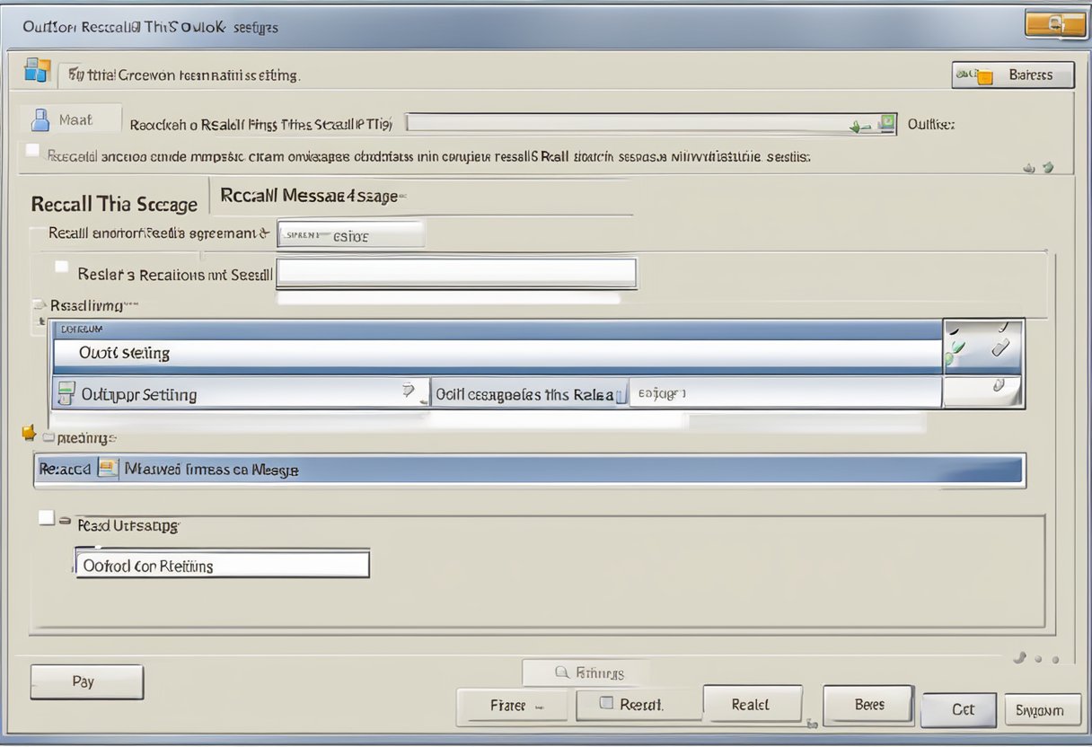The image size is (1092, 747).
Task: Open the Fiarer dropdown button
Action: (x=513, y=706)
